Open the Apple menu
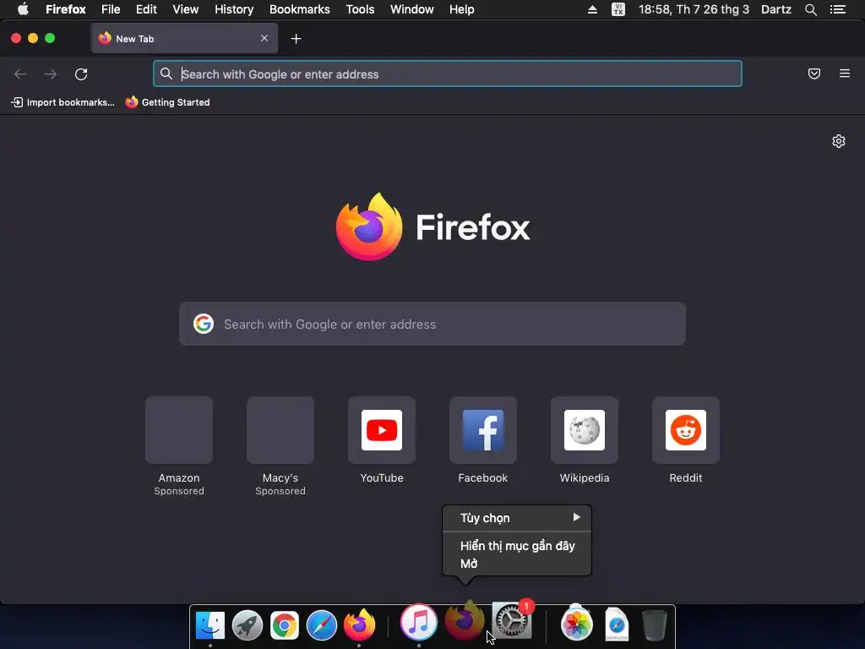 pyautogui.click(x=23, y=9)
